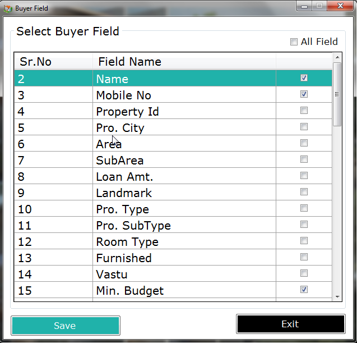Click the vertical scrollbar thumb
The height and width of the screenshot is (343, 357).
[337, 94]
